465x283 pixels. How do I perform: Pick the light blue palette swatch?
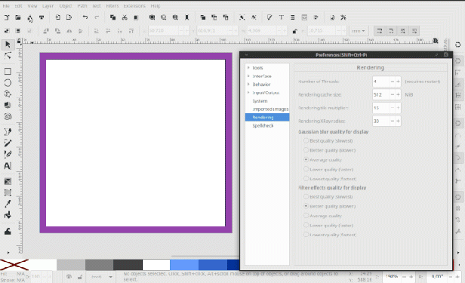pyautogui.click(x=184, y=265)
